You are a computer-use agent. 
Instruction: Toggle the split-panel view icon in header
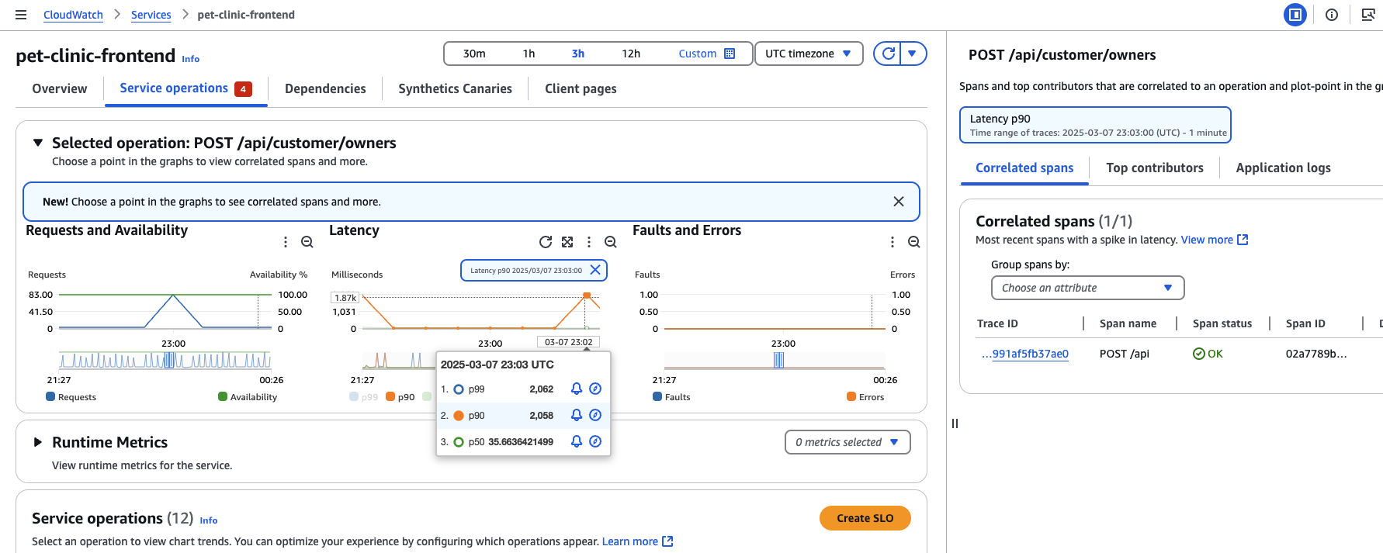[x=1295, y=15]
